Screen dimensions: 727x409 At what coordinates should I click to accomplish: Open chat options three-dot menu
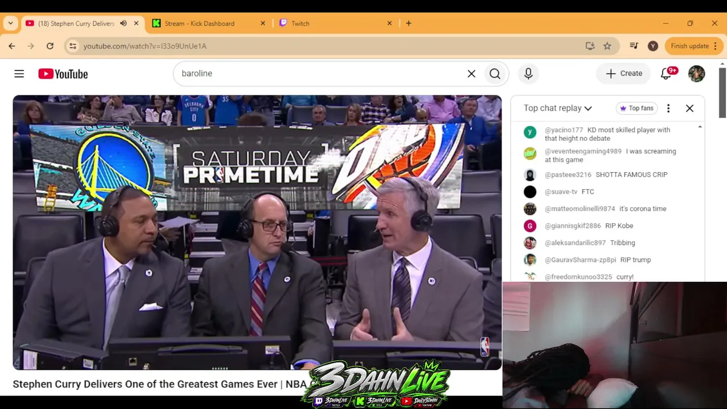click(668, 108)
